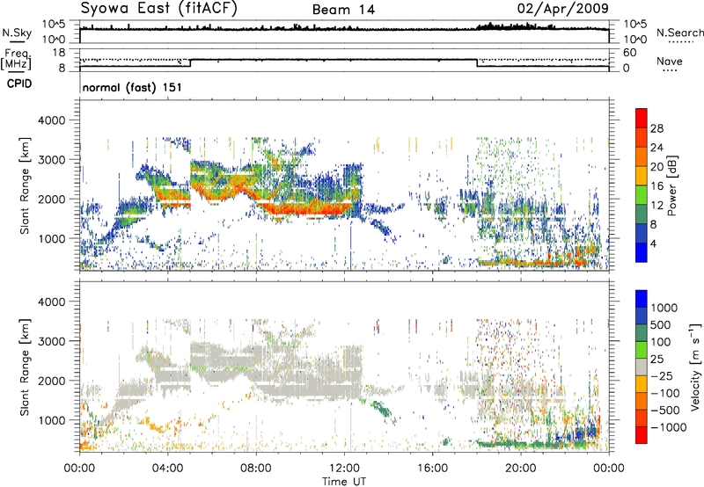
Task: Click the blue bottom of the power colorbar
Action: pos(642,253)
